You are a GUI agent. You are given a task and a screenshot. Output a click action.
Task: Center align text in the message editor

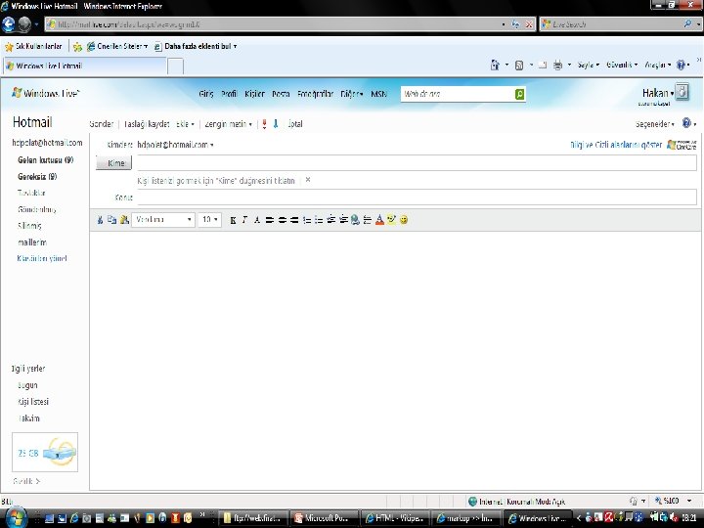click(x=282, y=220)
